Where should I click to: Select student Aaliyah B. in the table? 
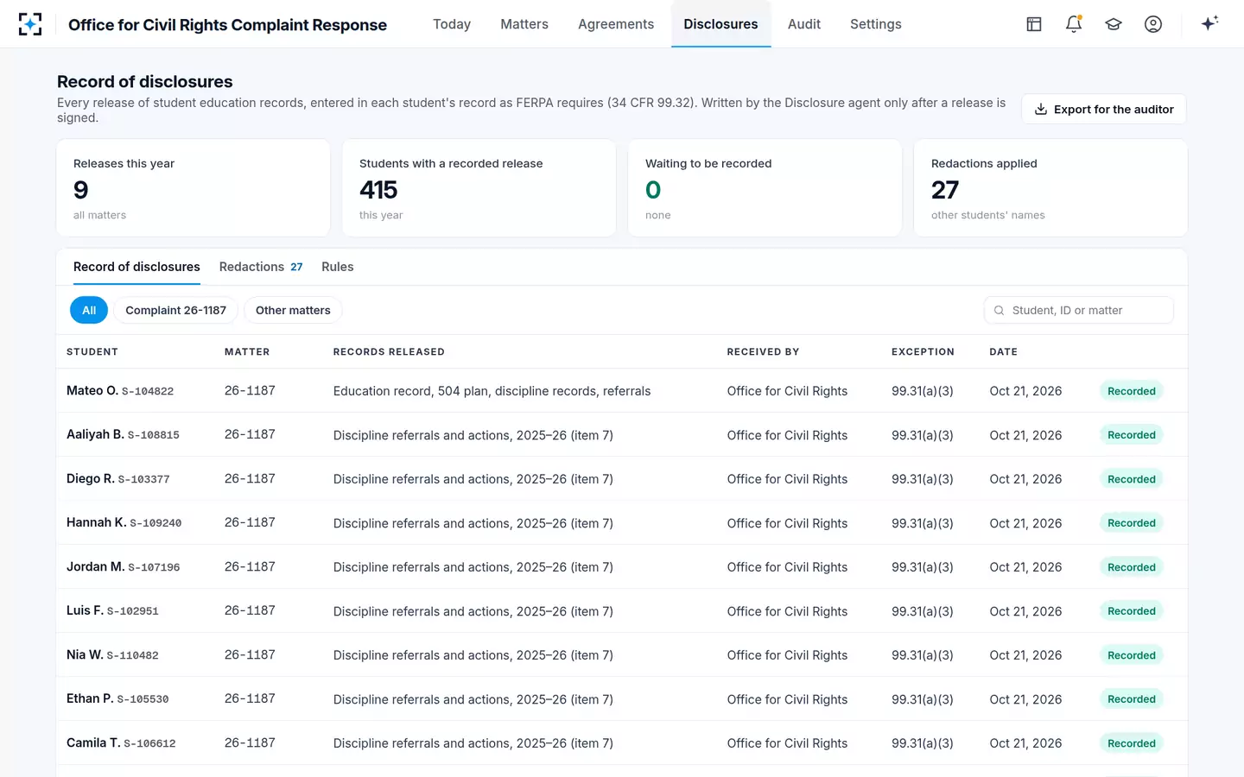tap(95, 435)
